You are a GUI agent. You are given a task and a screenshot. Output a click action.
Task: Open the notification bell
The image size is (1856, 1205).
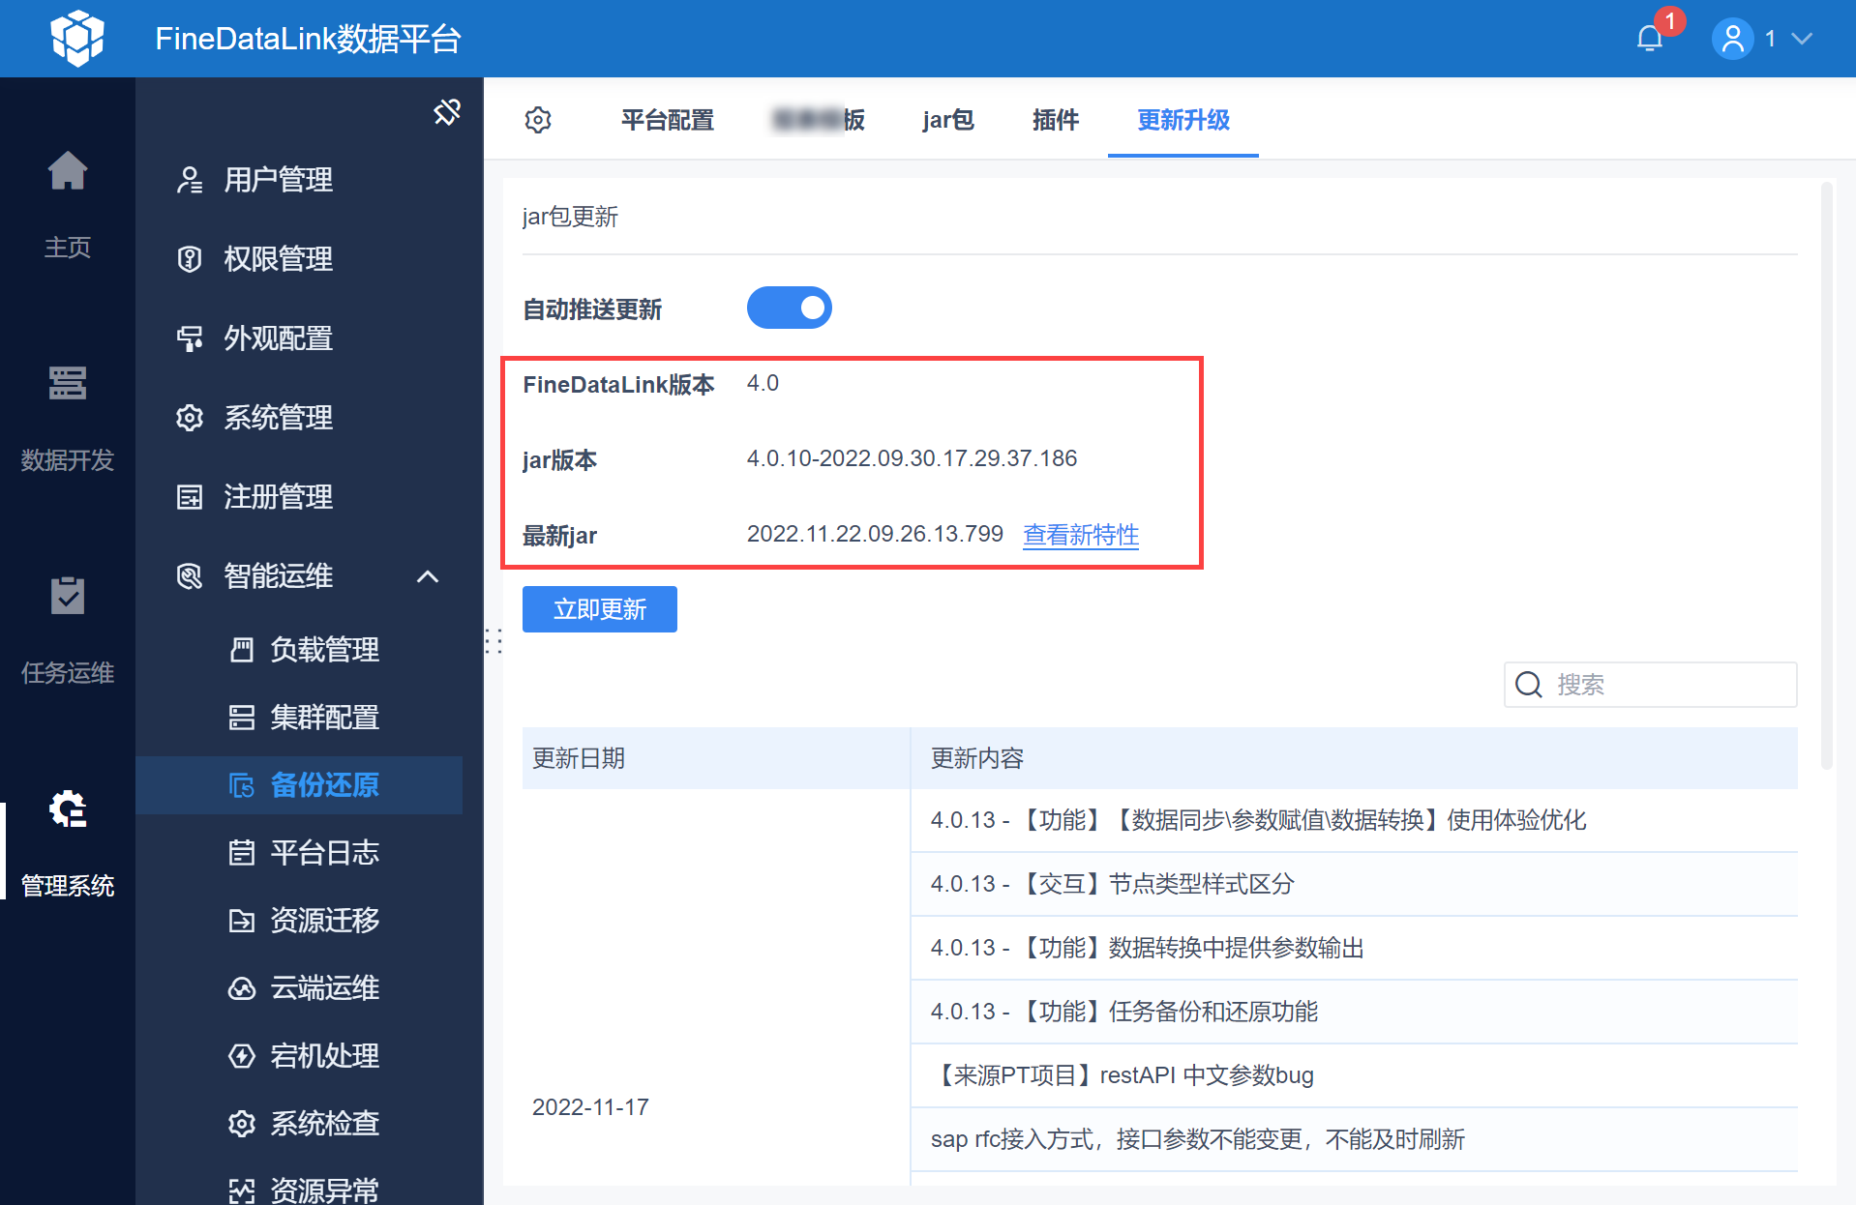click(x=1650, y=39)
